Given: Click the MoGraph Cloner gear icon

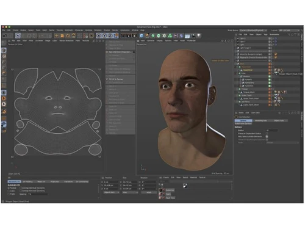Looking at the screenshot, I should coord(164,36).
